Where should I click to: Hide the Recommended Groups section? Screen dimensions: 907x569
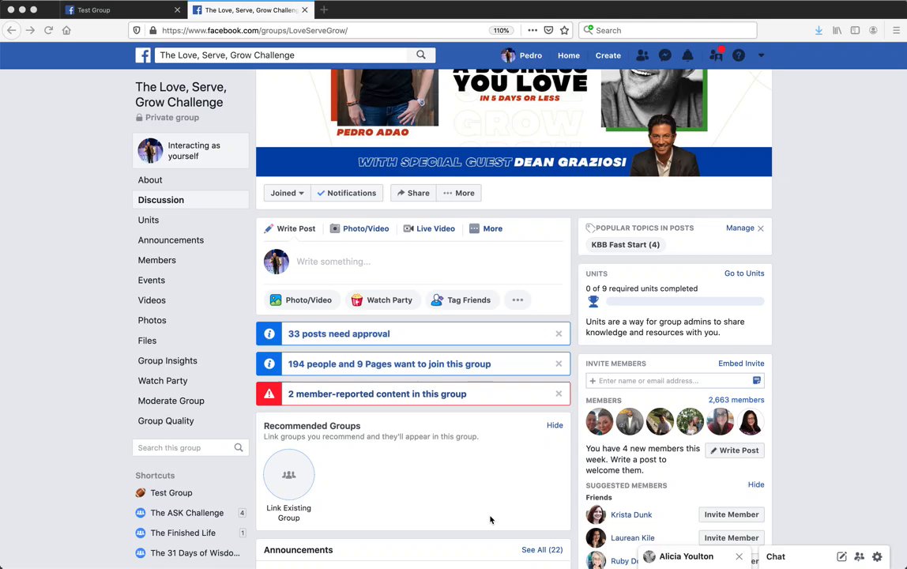click(x=555, y=425)
